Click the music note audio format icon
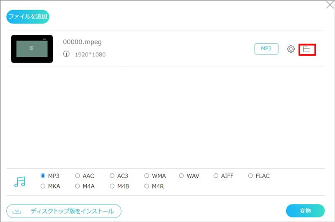 pyautogui.click(x=19, y=181)
